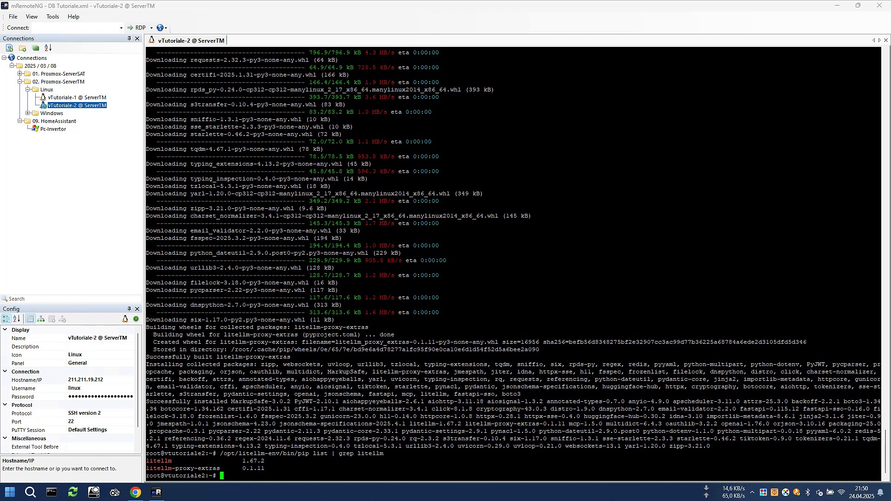891x501 pixels.
Task: Click the RDP quick connect button
Action: pyautogui.click(x=137, y=28)
